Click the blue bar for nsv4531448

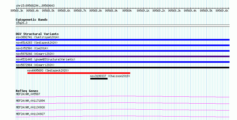coord(122,62)
